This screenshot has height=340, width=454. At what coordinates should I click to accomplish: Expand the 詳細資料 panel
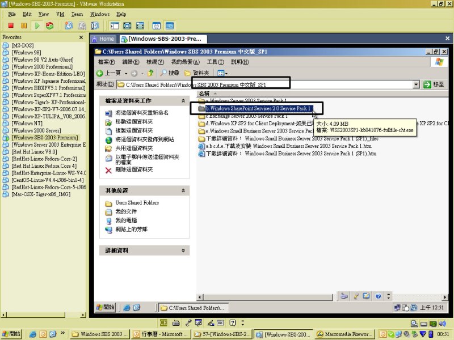tap(183, 250)
